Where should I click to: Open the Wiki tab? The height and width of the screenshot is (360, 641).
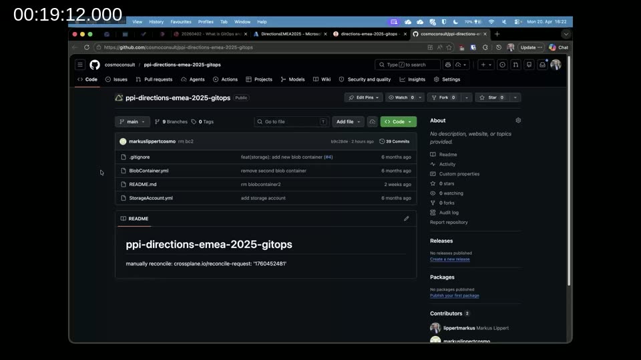point(322,79)
